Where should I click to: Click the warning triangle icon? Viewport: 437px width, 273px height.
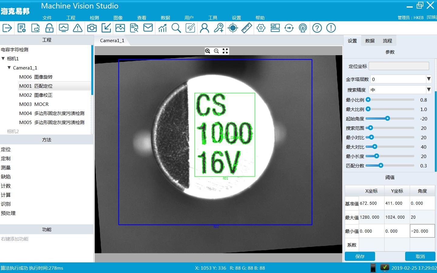point(78,28)
